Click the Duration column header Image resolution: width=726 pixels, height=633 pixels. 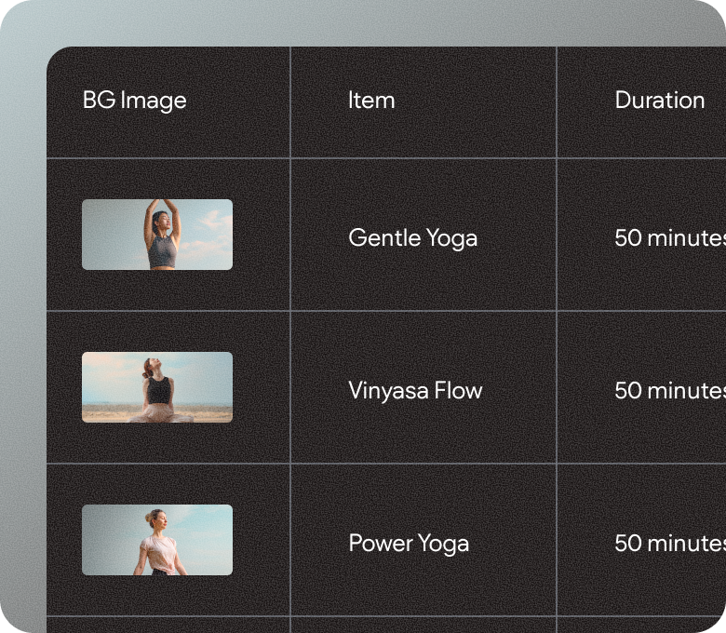659,101
